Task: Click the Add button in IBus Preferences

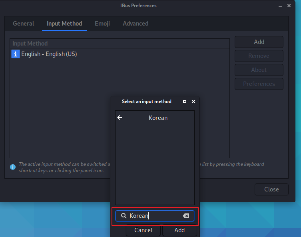Action: pos(259,42)
